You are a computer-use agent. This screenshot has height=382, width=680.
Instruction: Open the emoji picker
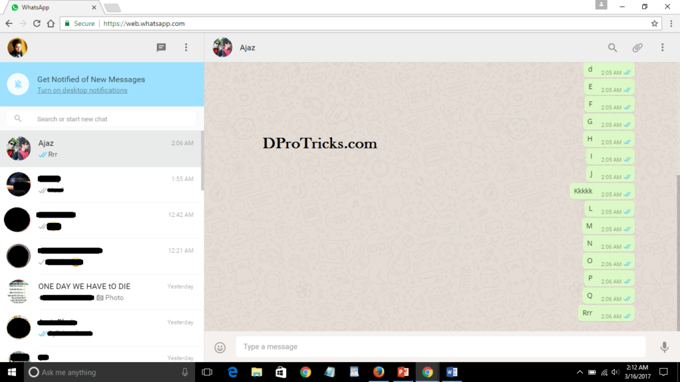click(x=220, y=348)
